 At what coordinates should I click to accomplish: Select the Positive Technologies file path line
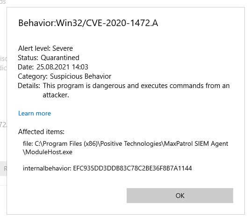pyautogui.click(x=126, y=143)
